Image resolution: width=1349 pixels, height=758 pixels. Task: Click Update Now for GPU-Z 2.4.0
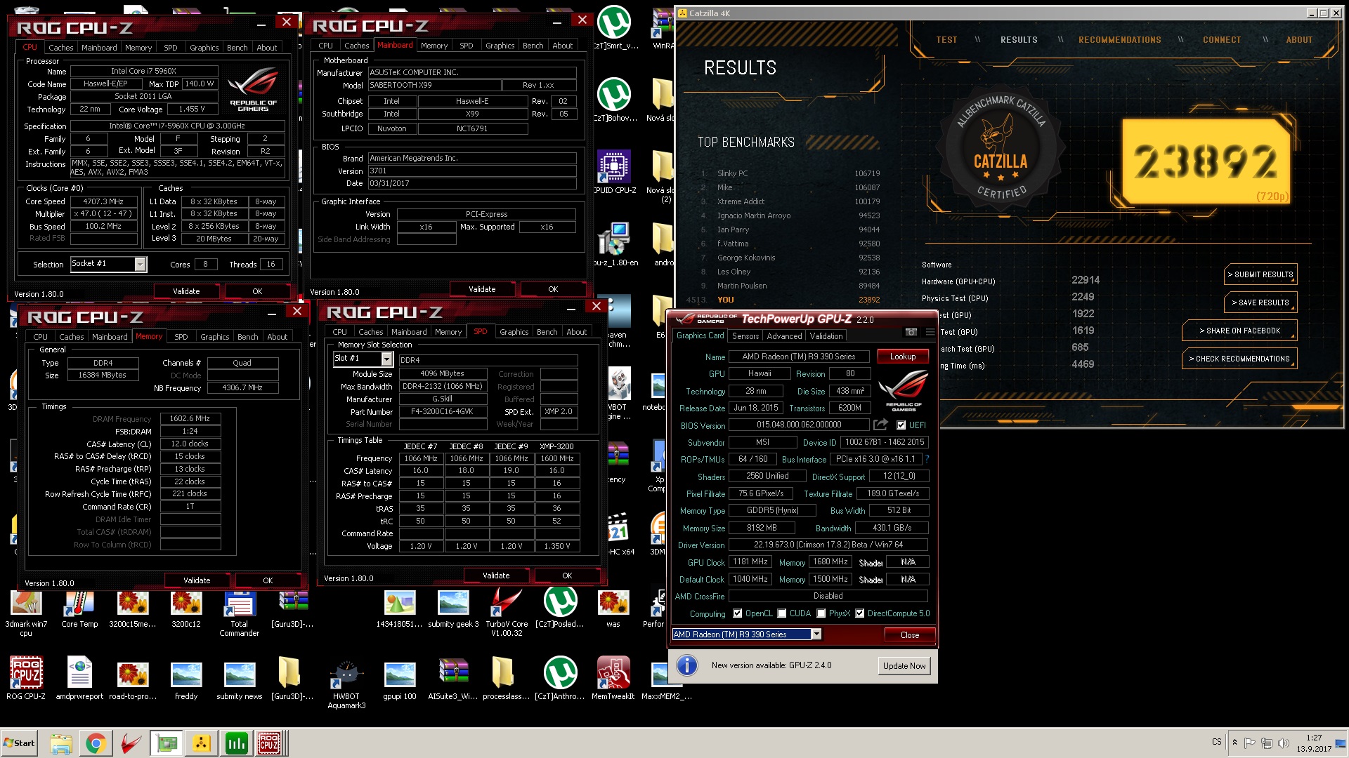[x=904, y=666]
